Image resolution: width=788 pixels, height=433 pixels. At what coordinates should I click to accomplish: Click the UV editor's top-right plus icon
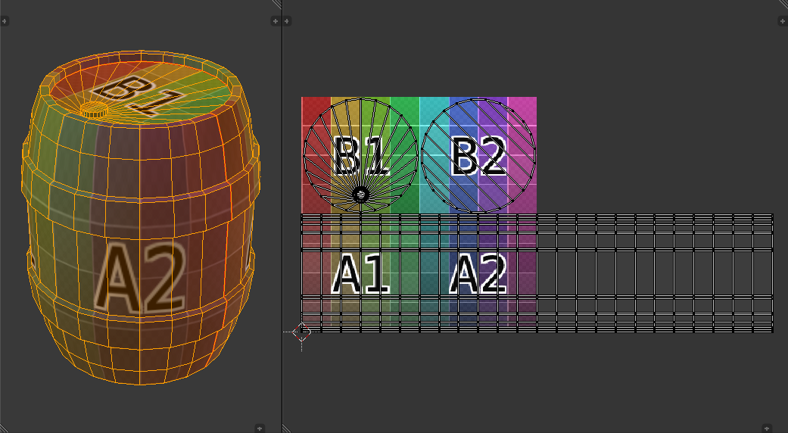(782, 21)
